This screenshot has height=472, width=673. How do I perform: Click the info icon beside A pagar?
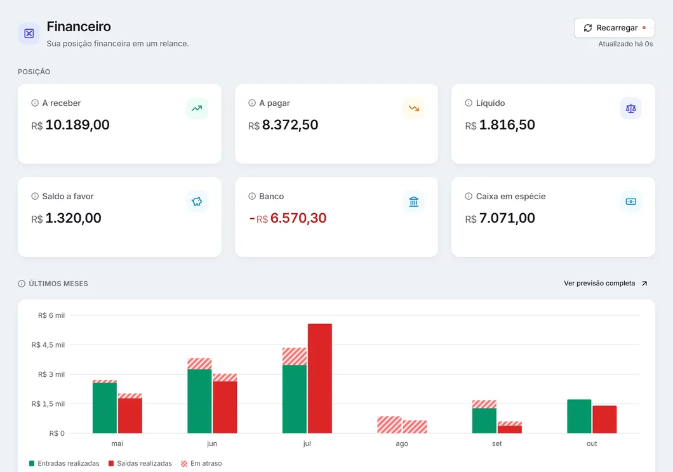(252, 103)
